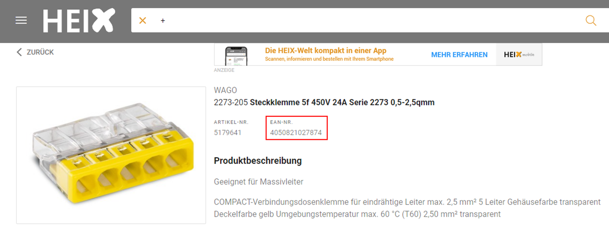Click the ANZEIGE ad label
609x225 pixels.
pos(224,70)
